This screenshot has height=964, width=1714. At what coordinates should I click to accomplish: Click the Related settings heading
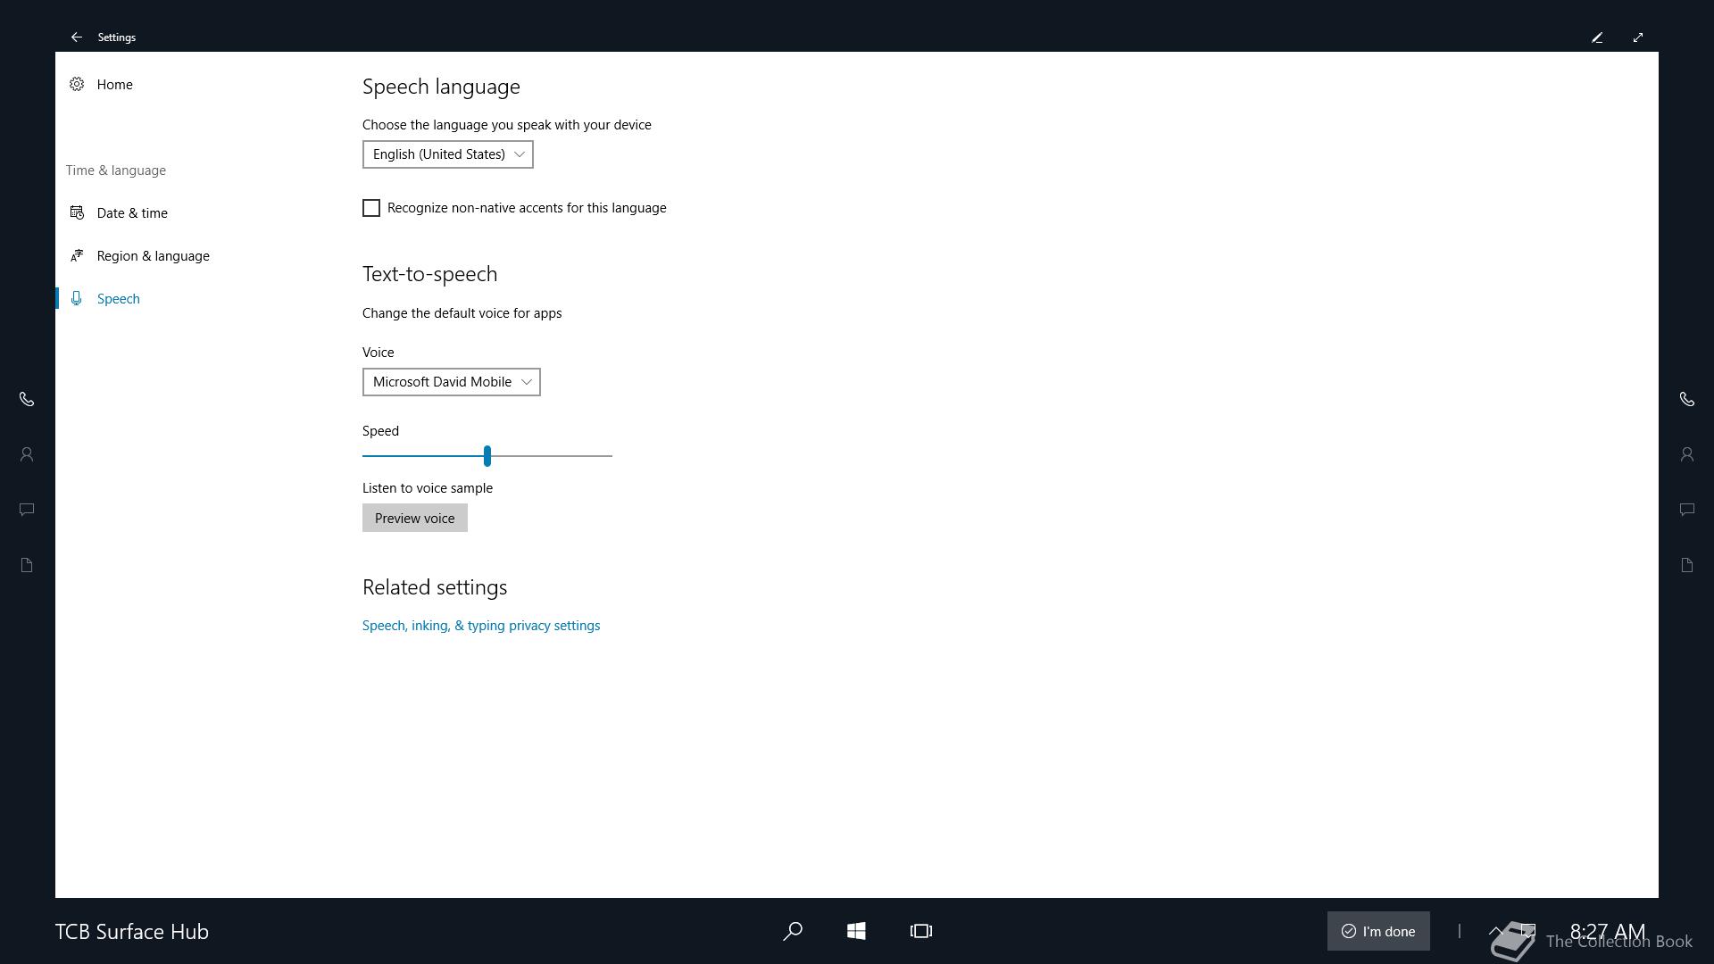point(435,587)
